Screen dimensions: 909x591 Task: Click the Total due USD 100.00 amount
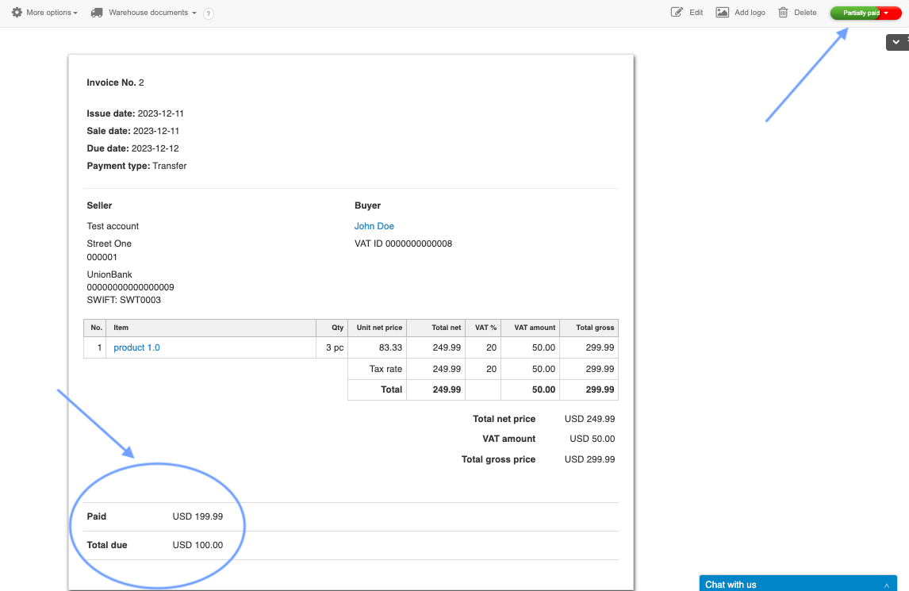coord(198,545)
